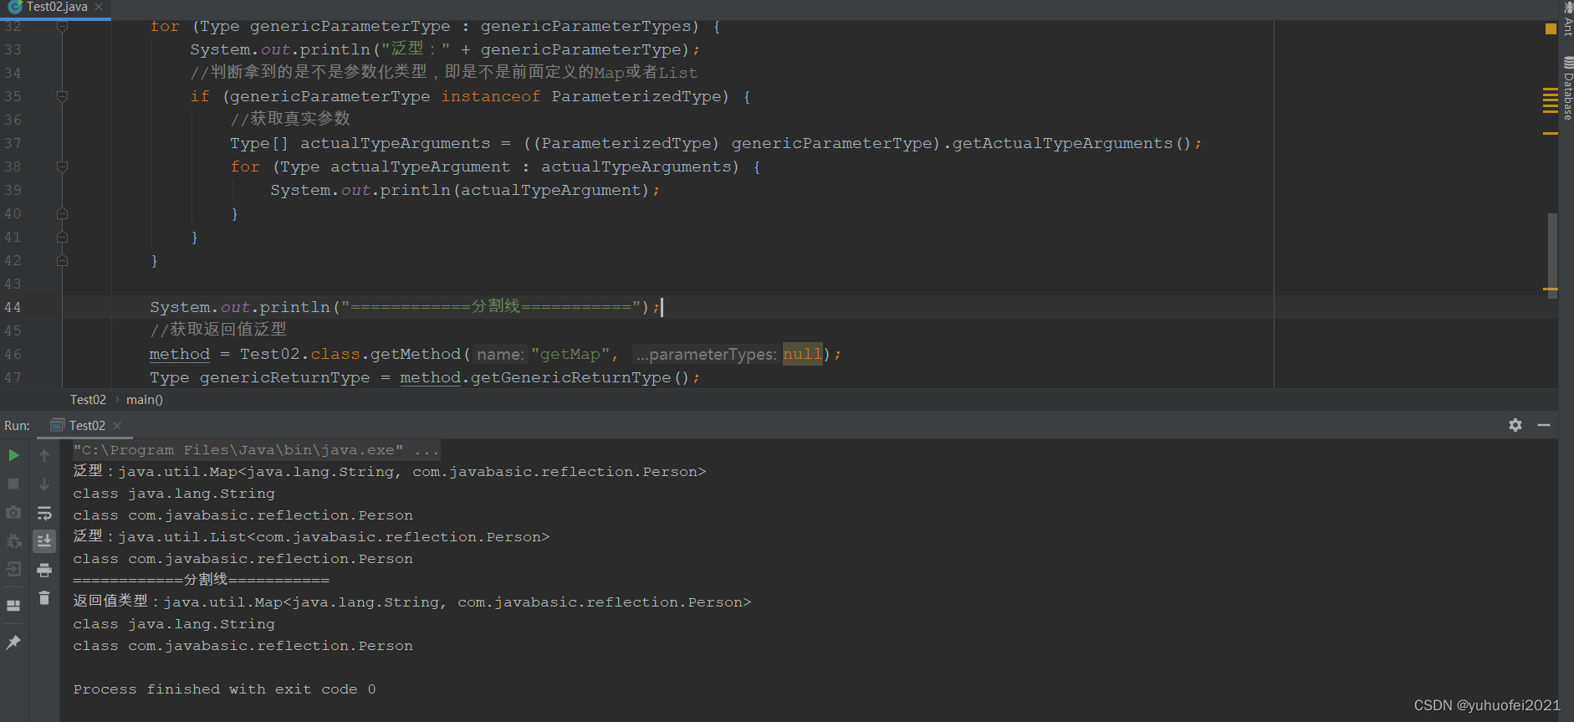This screenshot has width=1574, height=722.
Task: Click the Print console output icon
Action: (x=44, y=570)
